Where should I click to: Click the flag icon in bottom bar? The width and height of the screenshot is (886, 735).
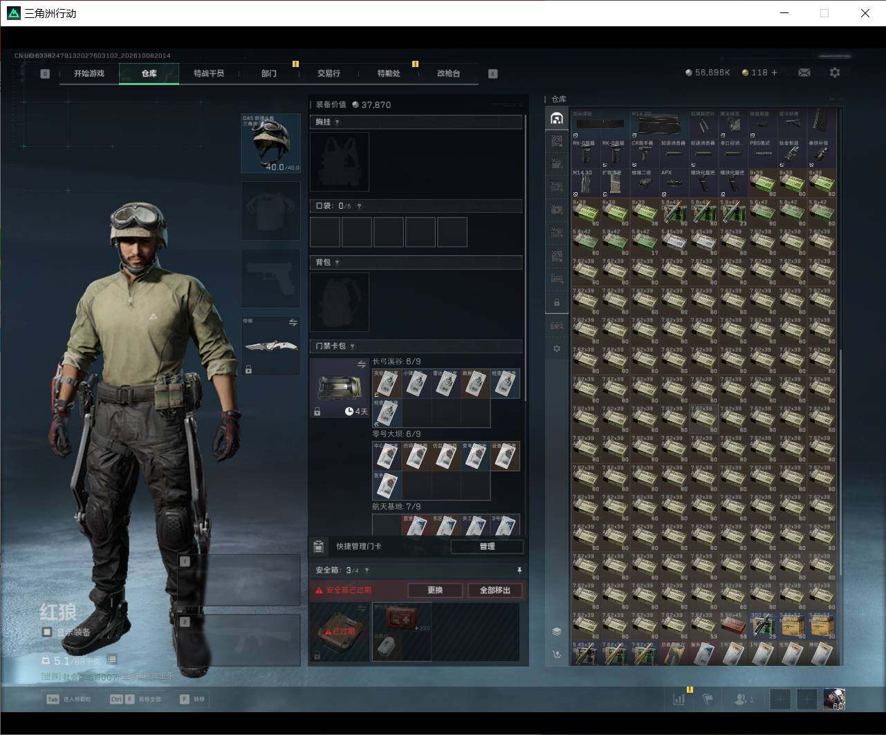708,699
